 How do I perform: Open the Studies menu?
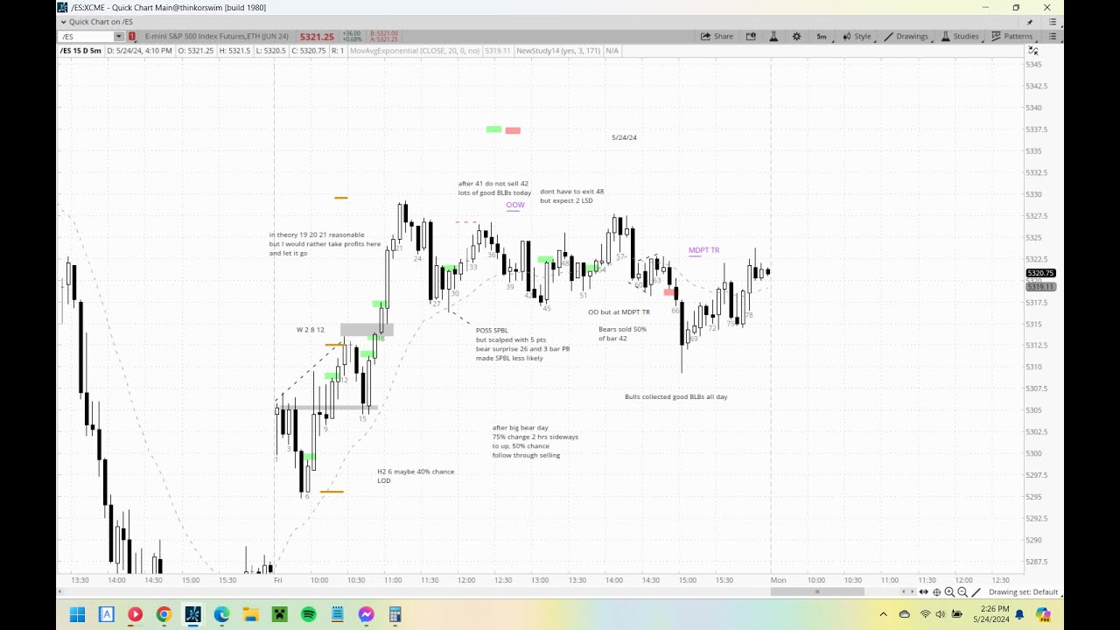click(x=960, y=37)
